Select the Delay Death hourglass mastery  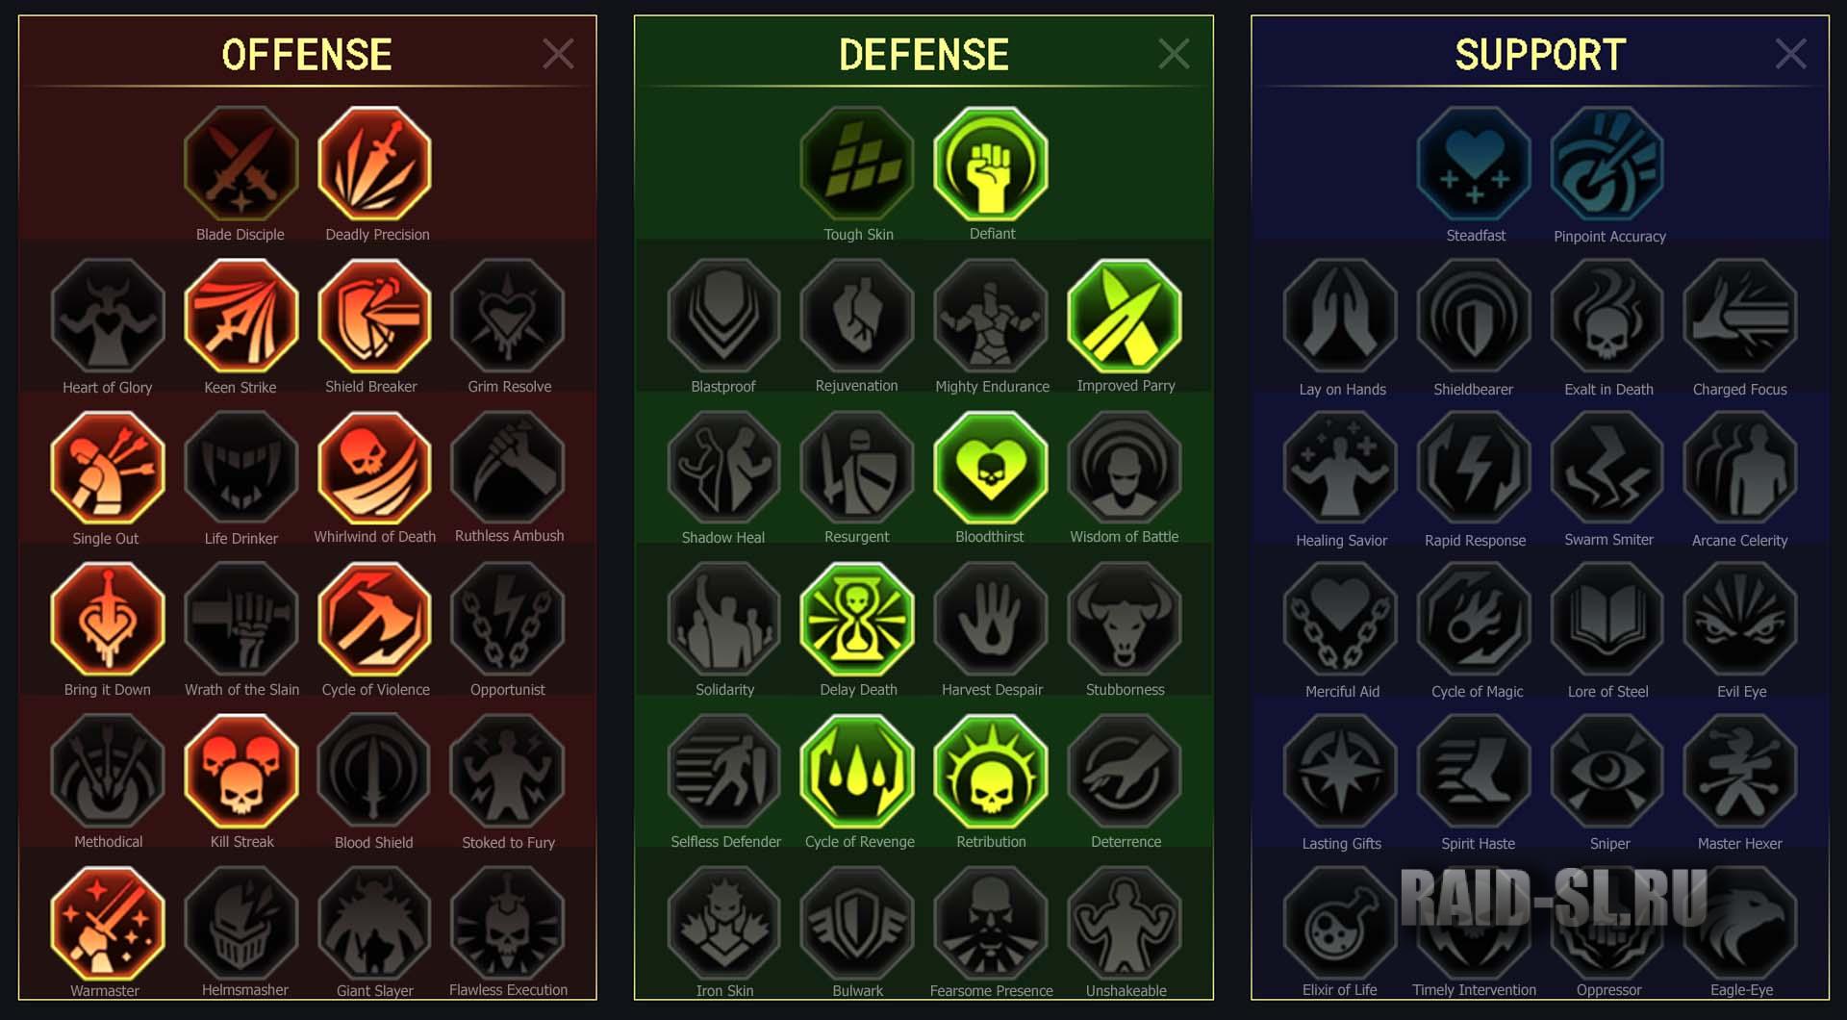click(857, 620)
